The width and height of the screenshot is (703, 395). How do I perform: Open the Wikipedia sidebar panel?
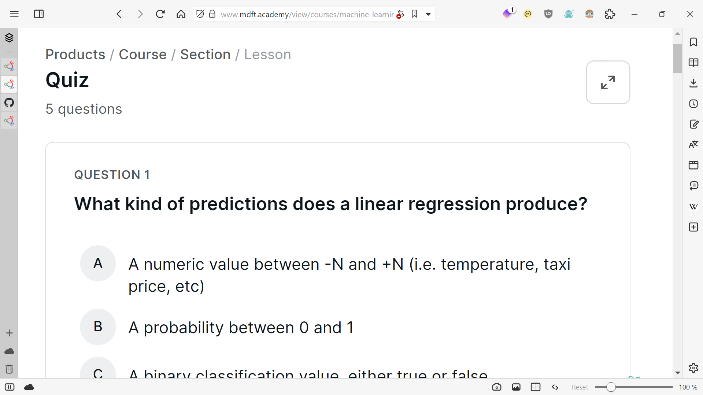693,206
